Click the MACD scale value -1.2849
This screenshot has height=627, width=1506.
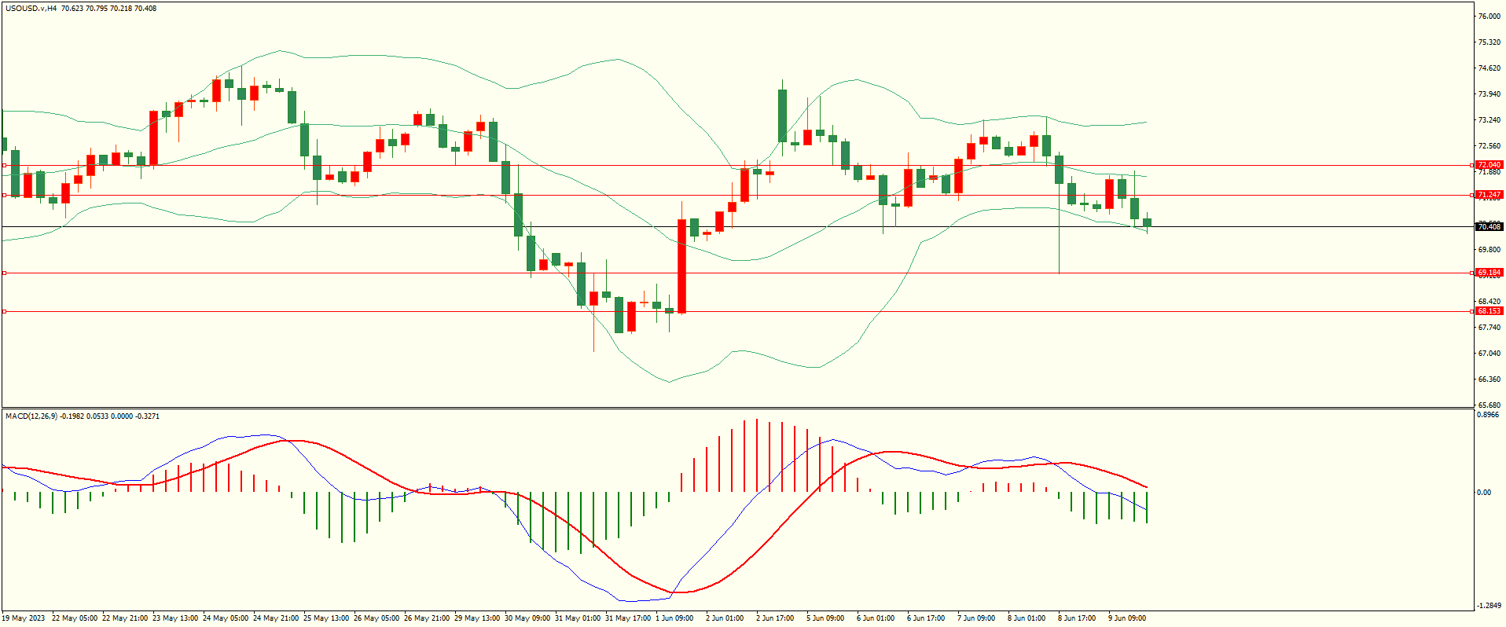point(1489,606)
